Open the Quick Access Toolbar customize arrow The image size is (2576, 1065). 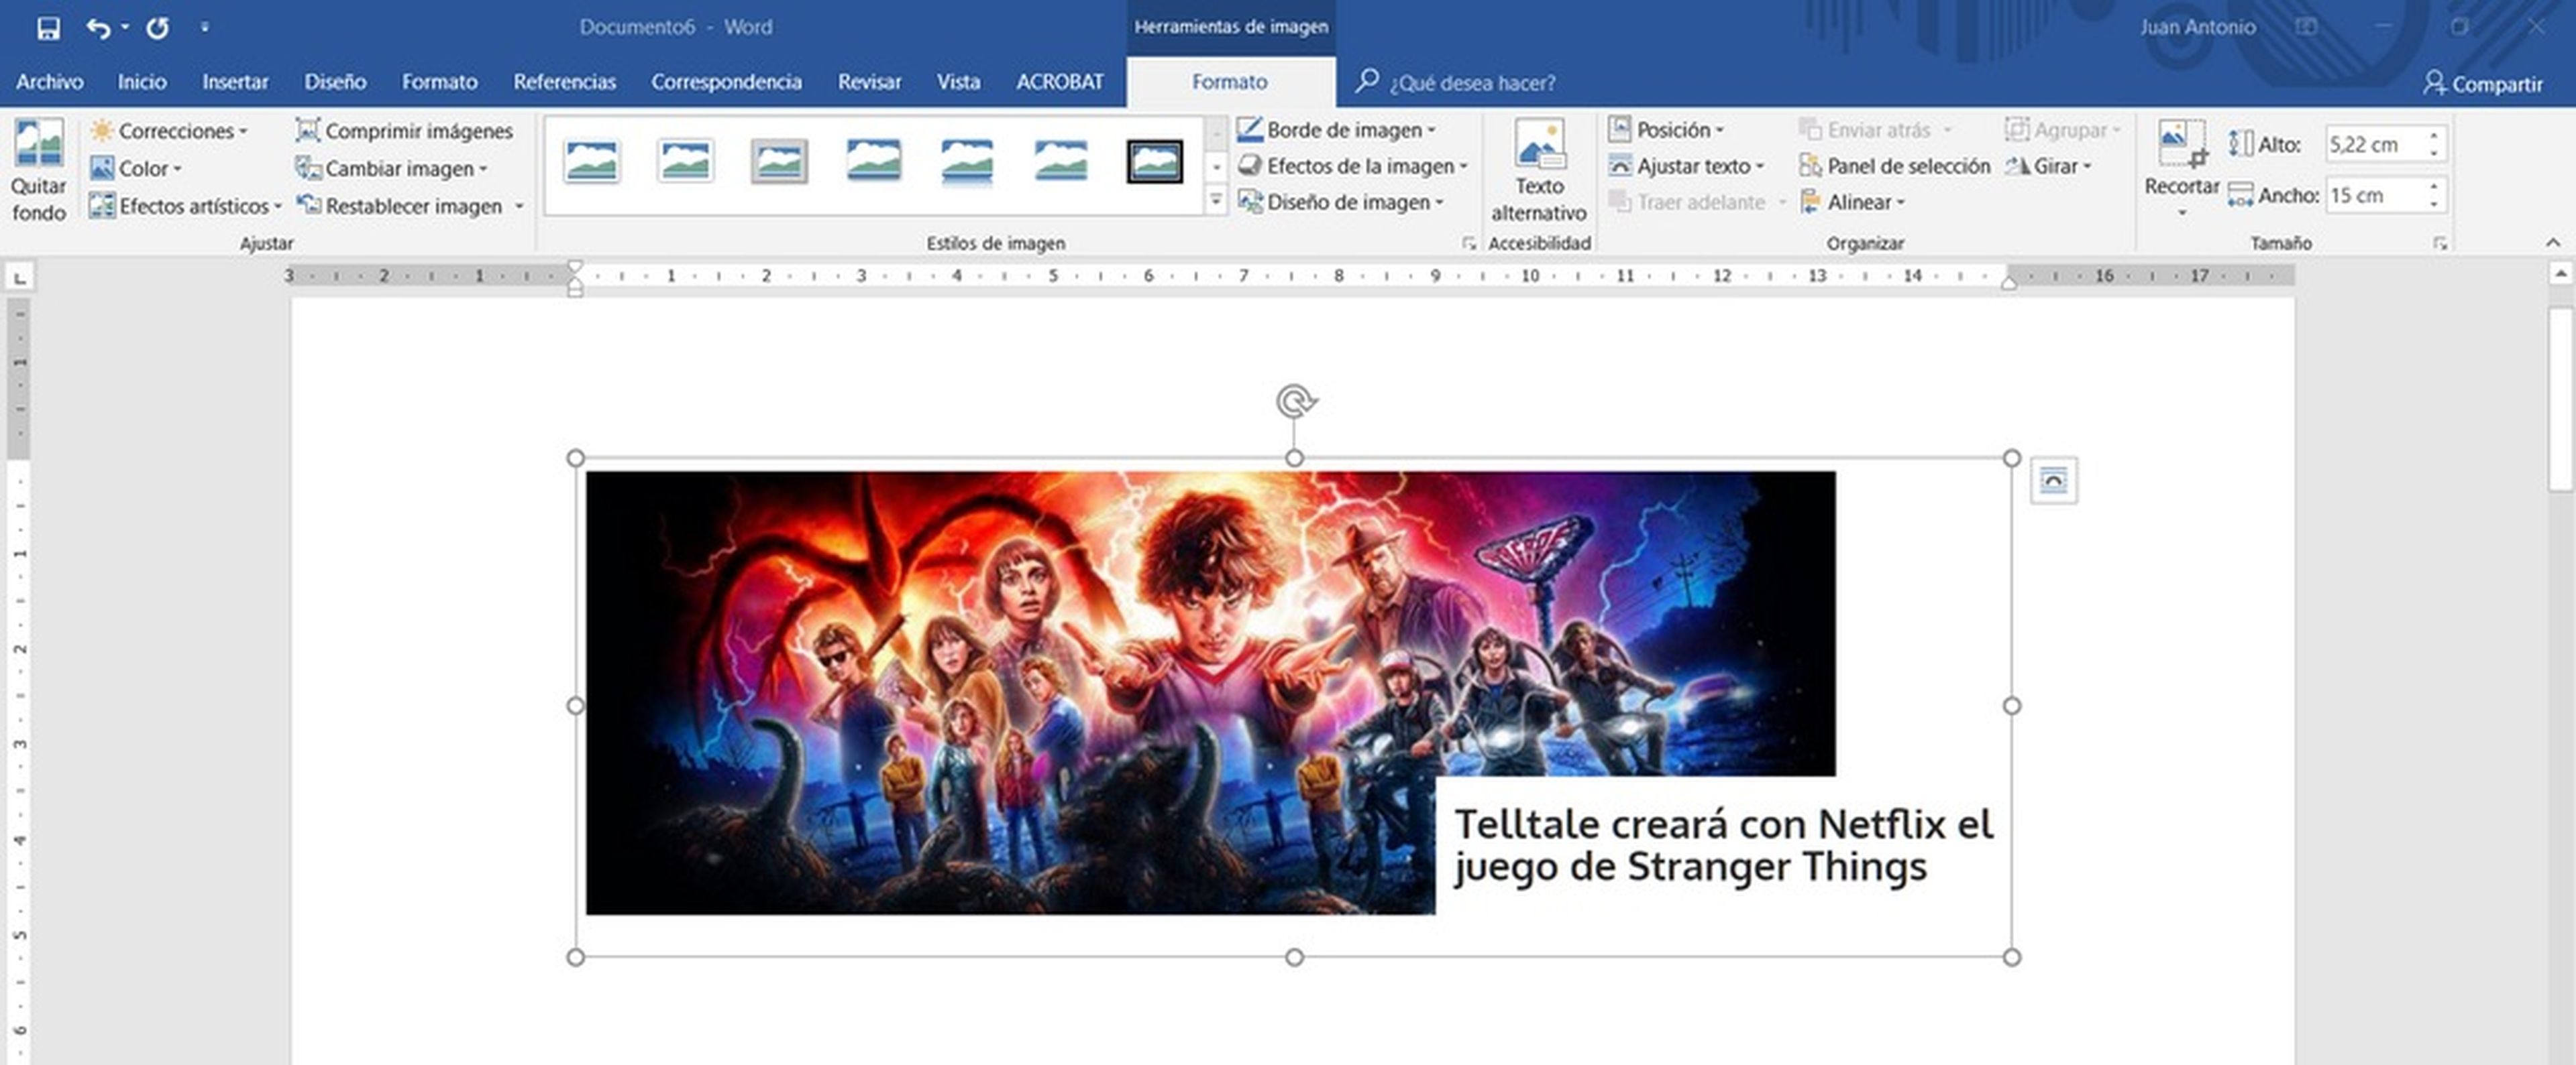[204, 28]
